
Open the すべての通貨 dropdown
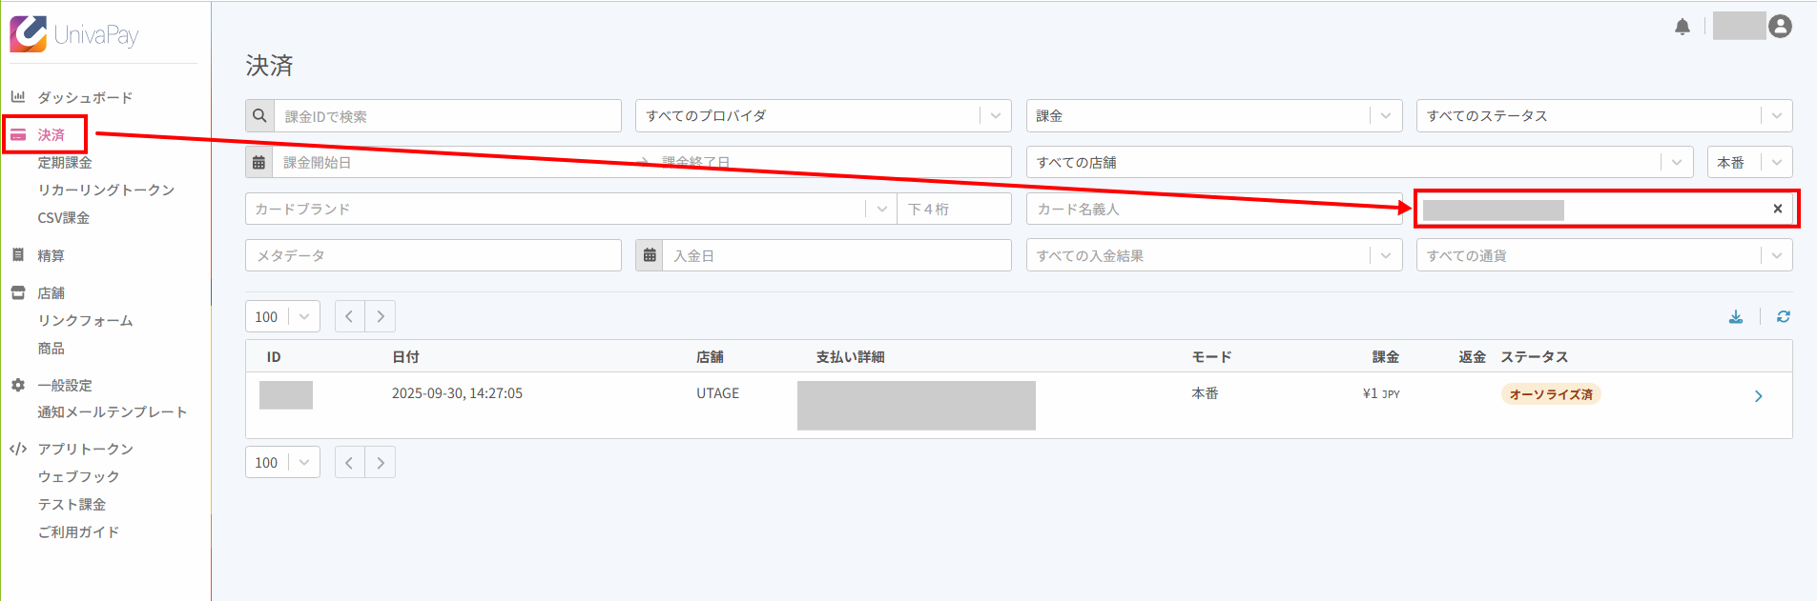1604,255
